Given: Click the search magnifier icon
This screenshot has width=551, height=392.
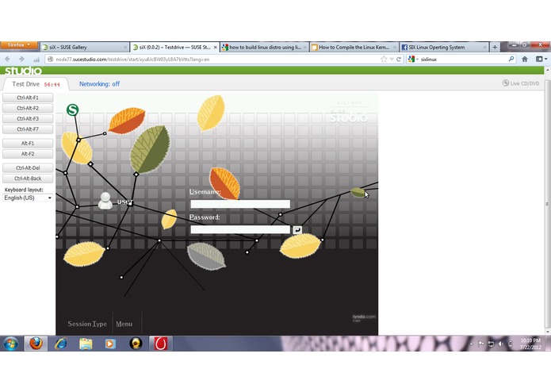Looking at the screenshot, I should pyautogui.click(x=511, y=59).
